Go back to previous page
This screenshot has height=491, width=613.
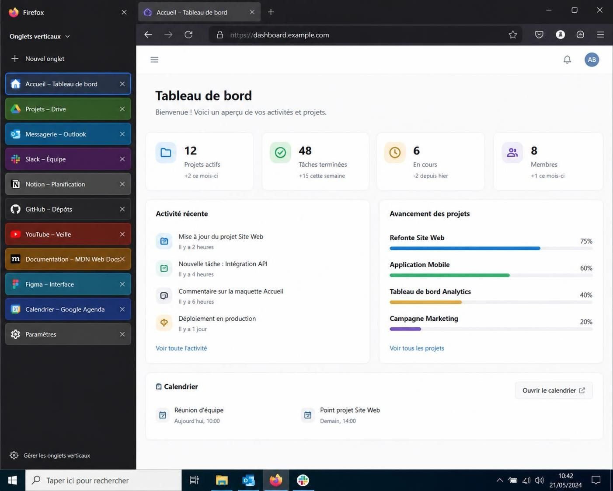click(148, 35)
